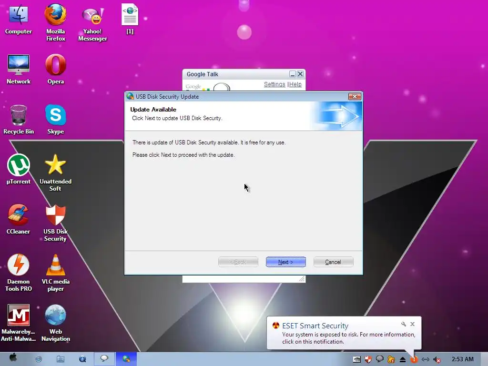
Task: Click USB Disk Security shield tray icon
Action: point(368,359)
